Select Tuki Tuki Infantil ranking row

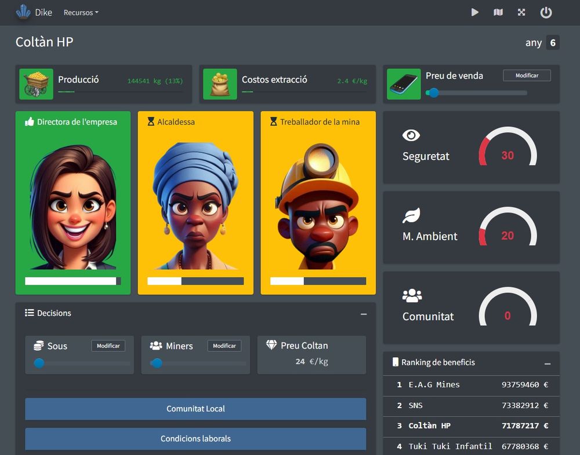tap(471, 446)
